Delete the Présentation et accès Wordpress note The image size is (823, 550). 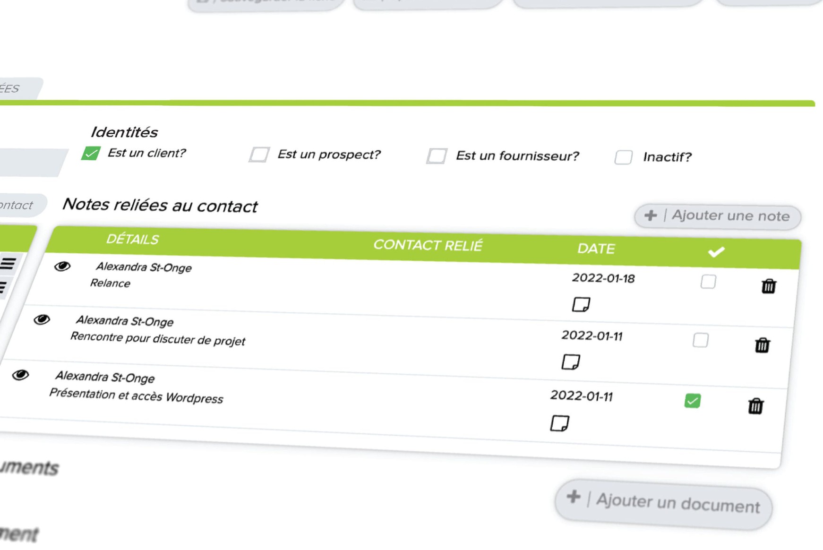point(755,406)
